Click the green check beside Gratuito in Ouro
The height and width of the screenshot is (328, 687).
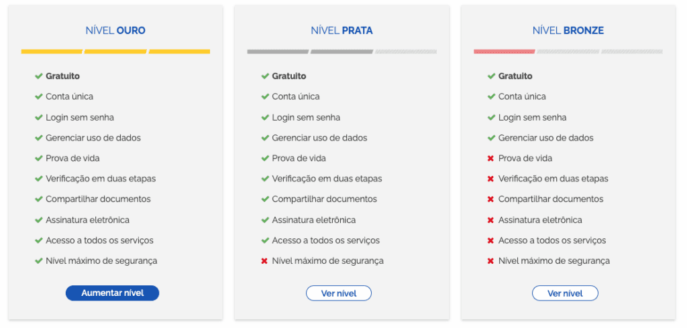(38, 76)
